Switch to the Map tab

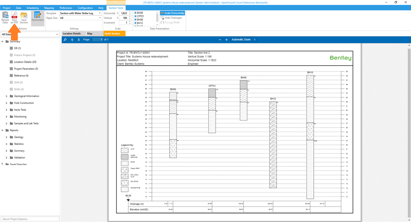point(90,33)
